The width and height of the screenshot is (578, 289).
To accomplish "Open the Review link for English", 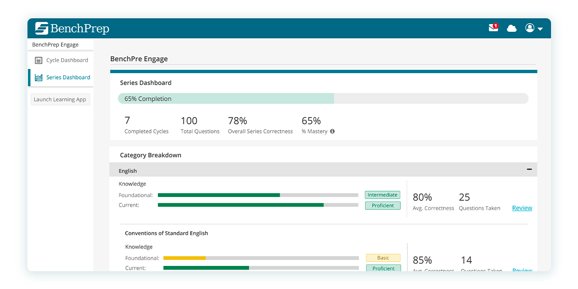I will point(522,208).
